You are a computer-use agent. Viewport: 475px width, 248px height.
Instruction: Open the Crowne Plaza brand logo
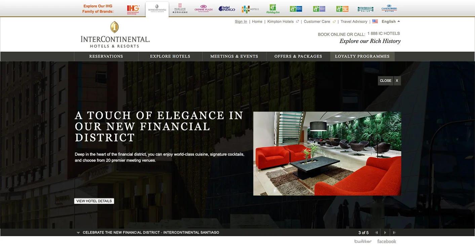click(204, 9)
